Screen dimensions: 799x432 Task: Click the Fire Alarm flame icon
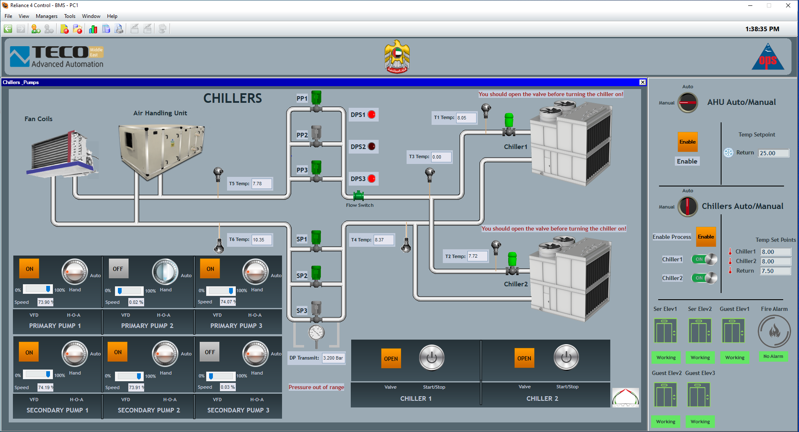pyautogui.click(x=774, y=331)
